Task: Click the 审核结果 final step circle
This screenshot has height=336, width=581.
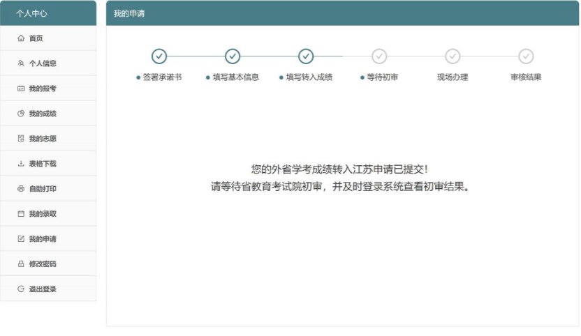Action: pyautogui.click(x=526, y=56)
